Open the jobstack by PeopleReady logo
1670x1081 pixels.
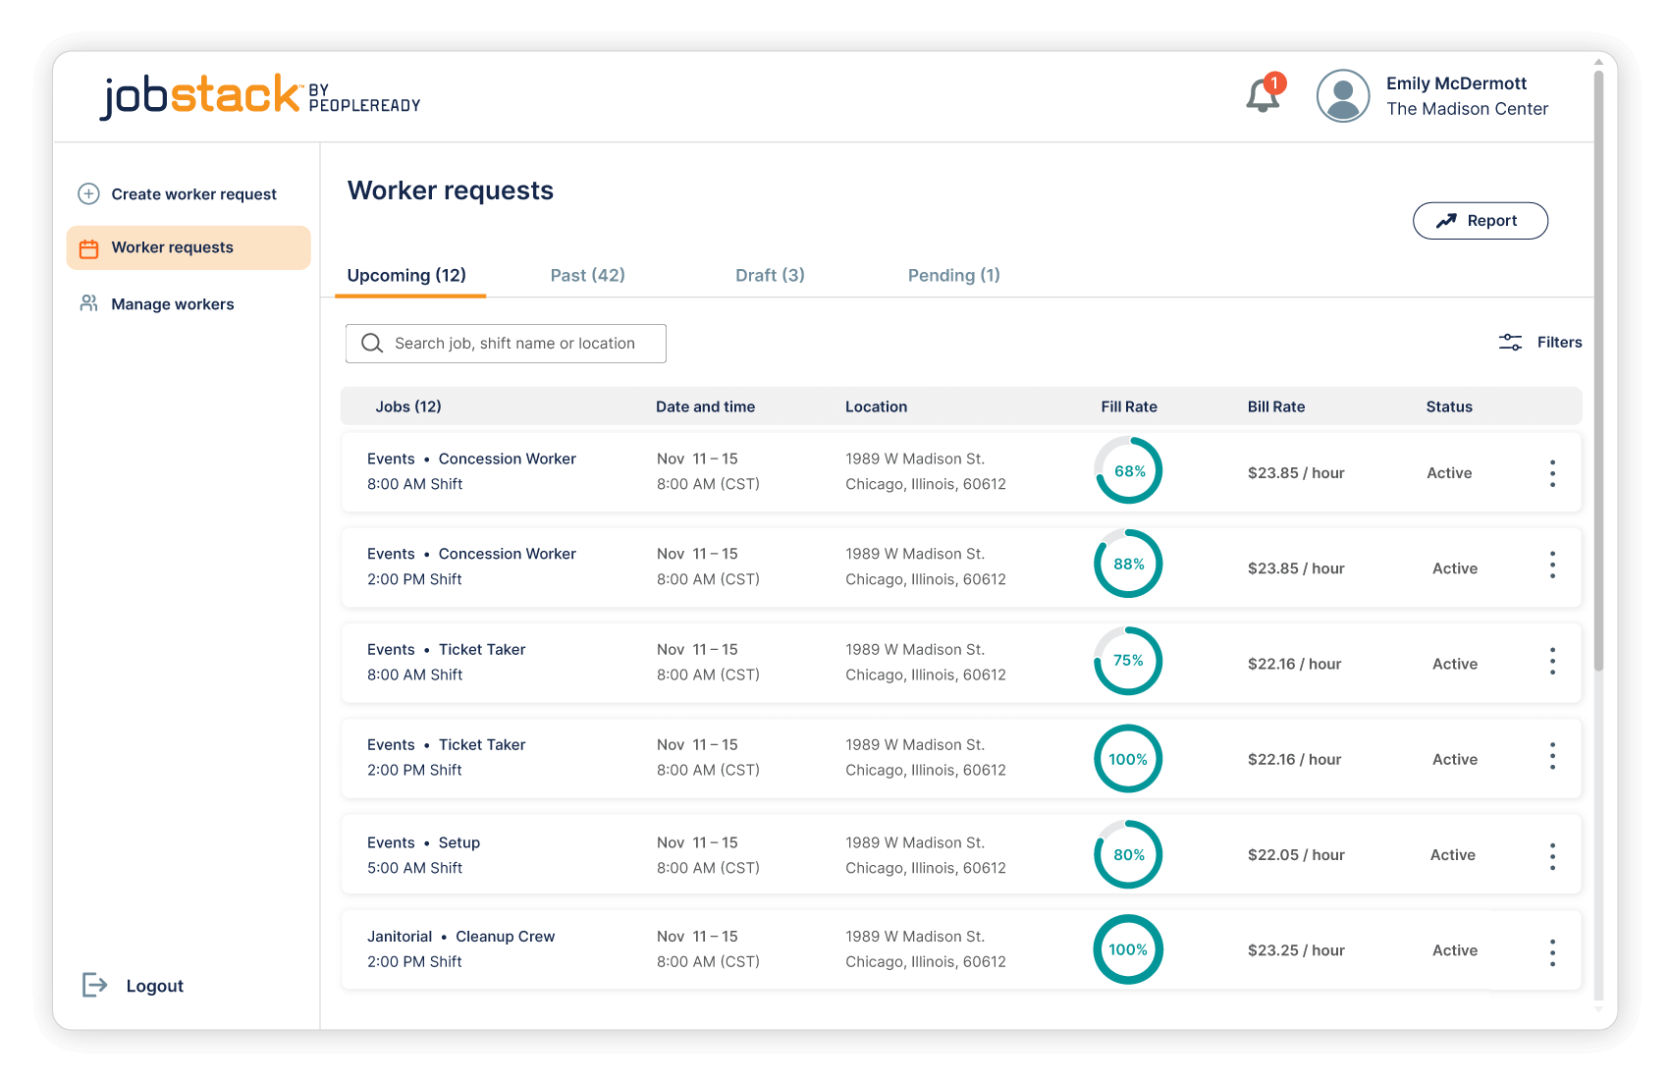[x=260, y=96]
